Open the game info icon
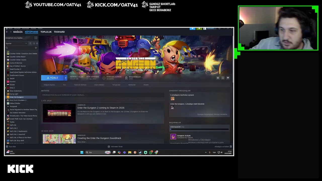The width and height of the screenshot is (322, 181). [223, 78]
